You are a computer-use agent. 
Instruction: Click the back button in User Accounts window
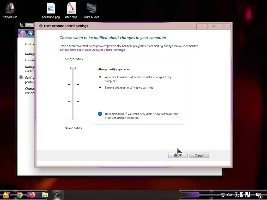point(23,34)
